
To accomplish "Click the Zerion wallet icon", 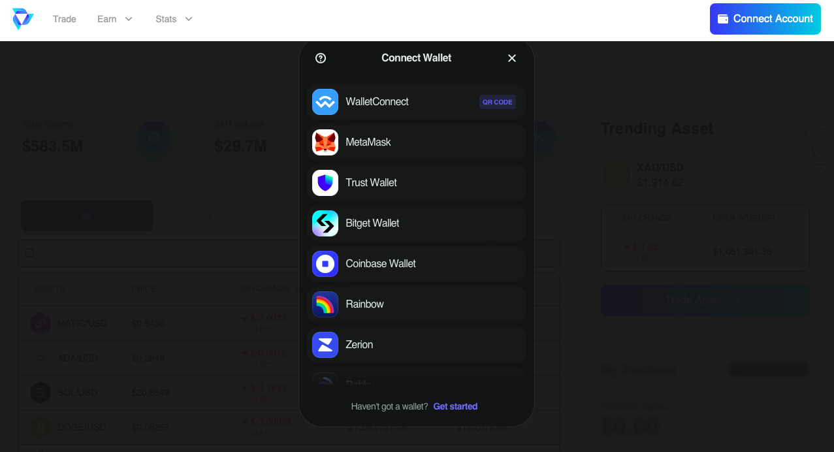I will tap(325, 345).
